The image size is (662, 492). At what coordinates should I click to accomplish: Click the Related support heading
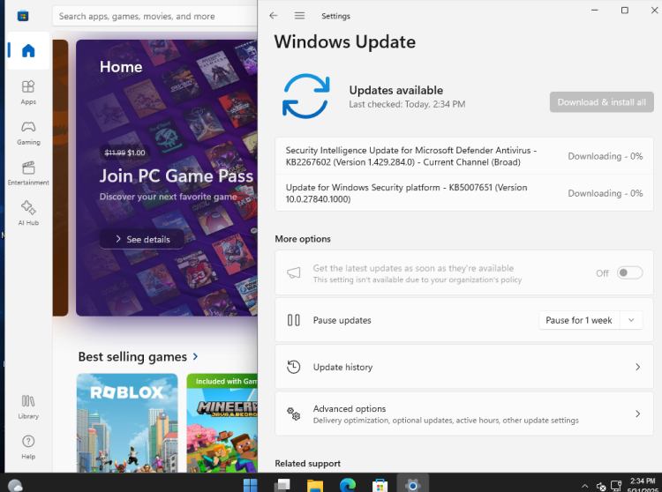coord(308,463)
